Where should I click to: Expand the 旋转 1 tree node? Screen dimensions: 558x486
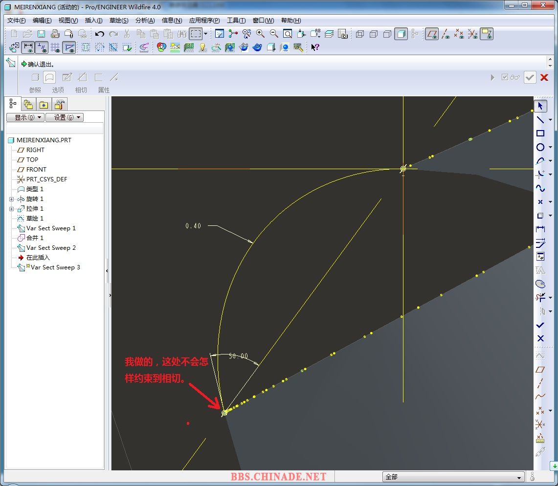pos(11,199)
